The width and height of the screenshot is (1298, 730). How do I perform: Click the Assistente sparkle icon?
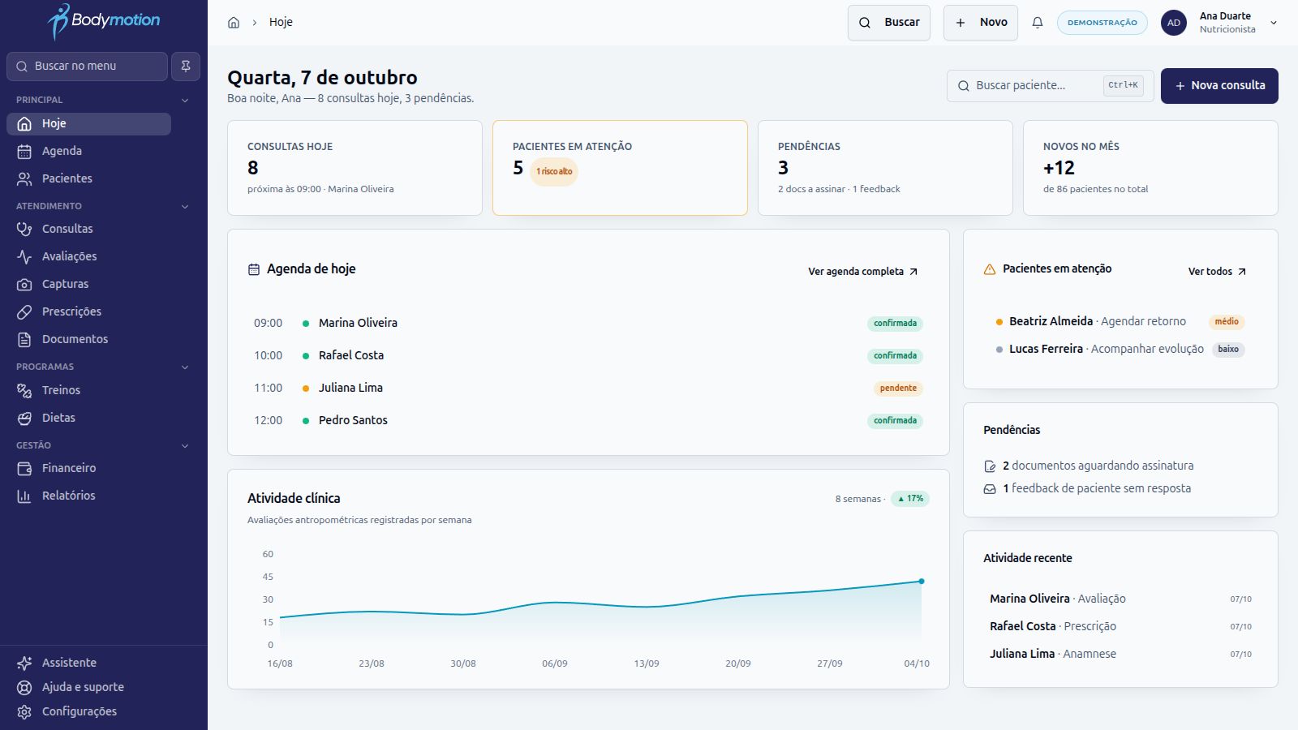point(24,663)
